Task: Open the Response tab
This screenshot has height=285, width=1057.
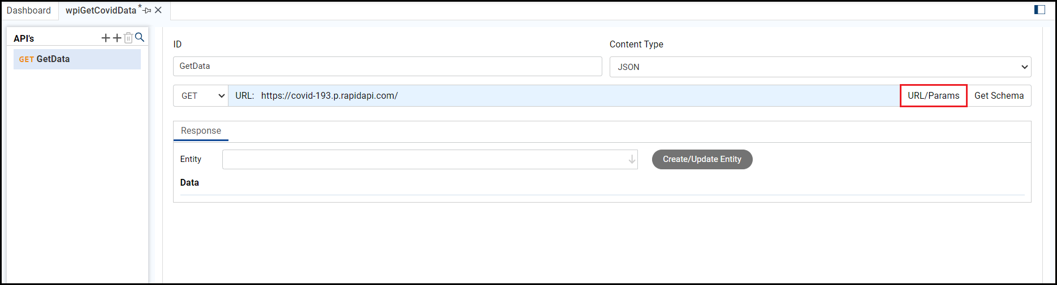Action: pos(201,130)
